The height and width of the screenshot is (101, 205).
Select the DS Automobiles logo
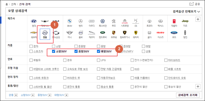[136, 21]
